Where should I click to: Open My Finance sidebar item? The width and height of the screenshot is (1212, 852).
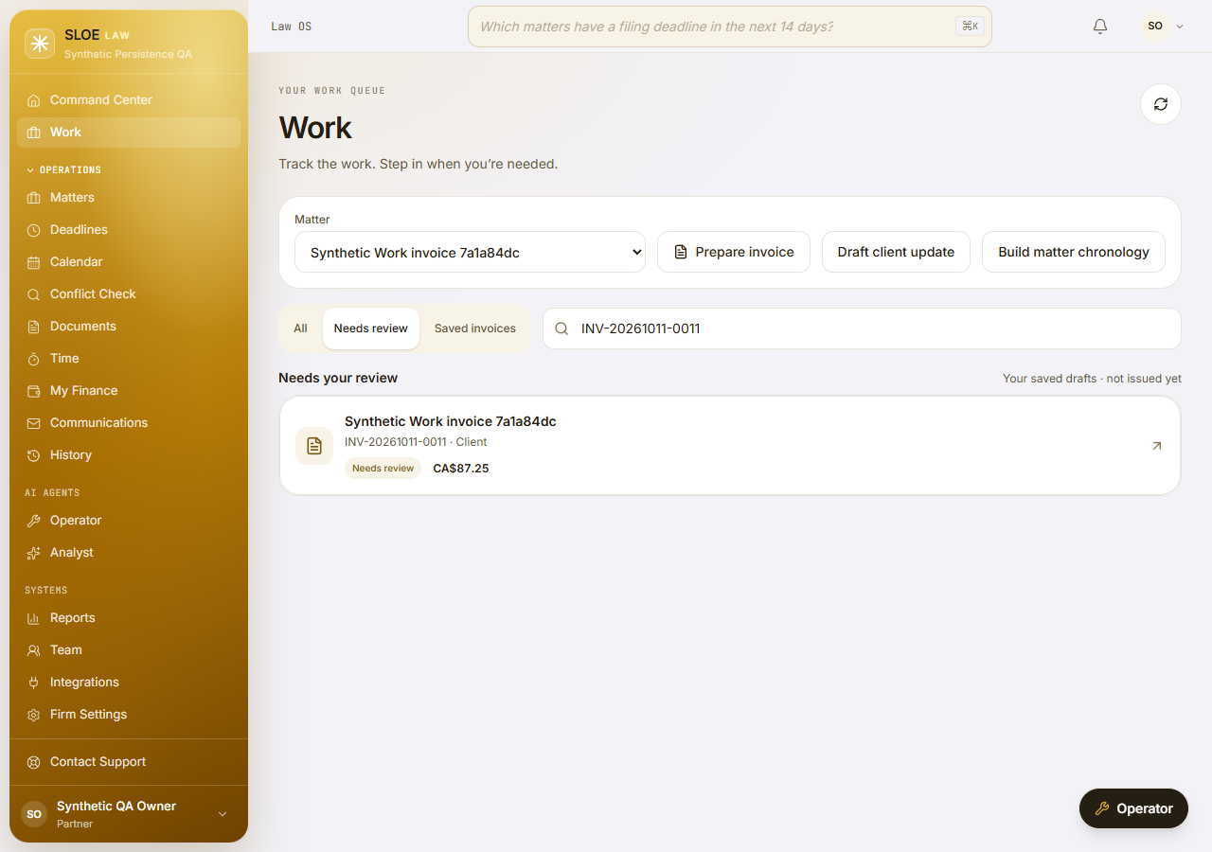(x=129, y=390)
